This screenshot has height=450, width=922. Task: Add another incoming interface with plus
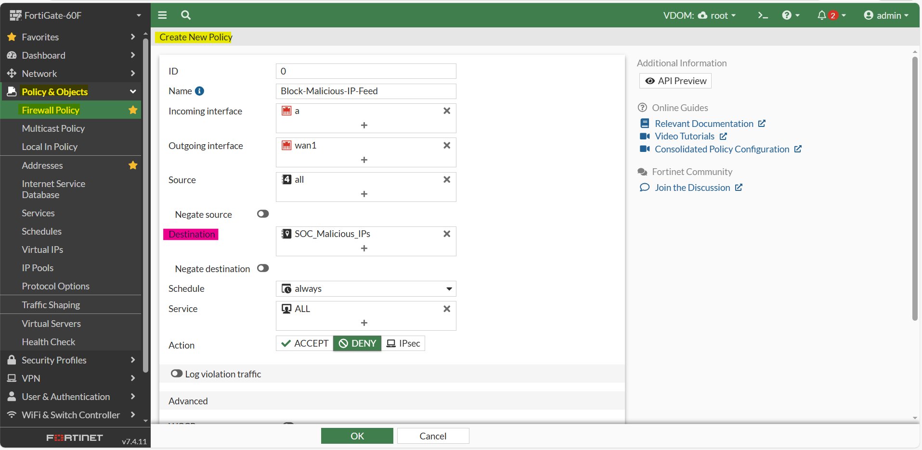tap(364, 125)
